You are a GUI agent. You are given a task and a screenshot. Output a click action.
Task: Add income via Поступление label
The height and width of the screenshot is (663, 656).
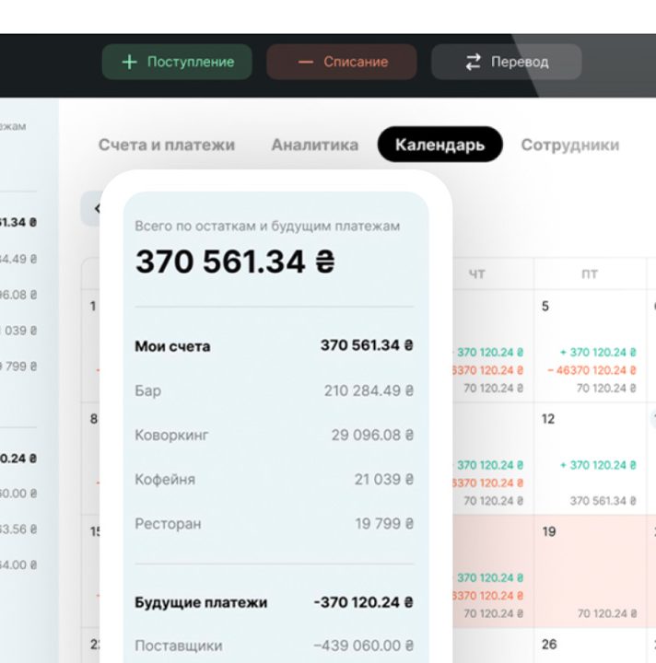point(191,63)
